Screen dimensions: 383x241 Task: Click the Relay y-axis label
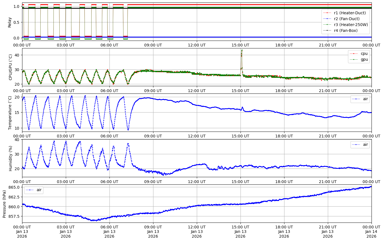coord(10,22)
